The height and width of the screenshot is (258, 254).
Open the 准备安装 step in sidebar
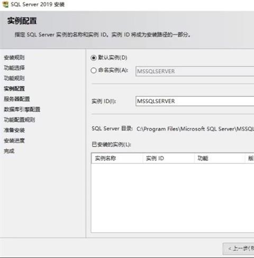(x=14, y=130)
